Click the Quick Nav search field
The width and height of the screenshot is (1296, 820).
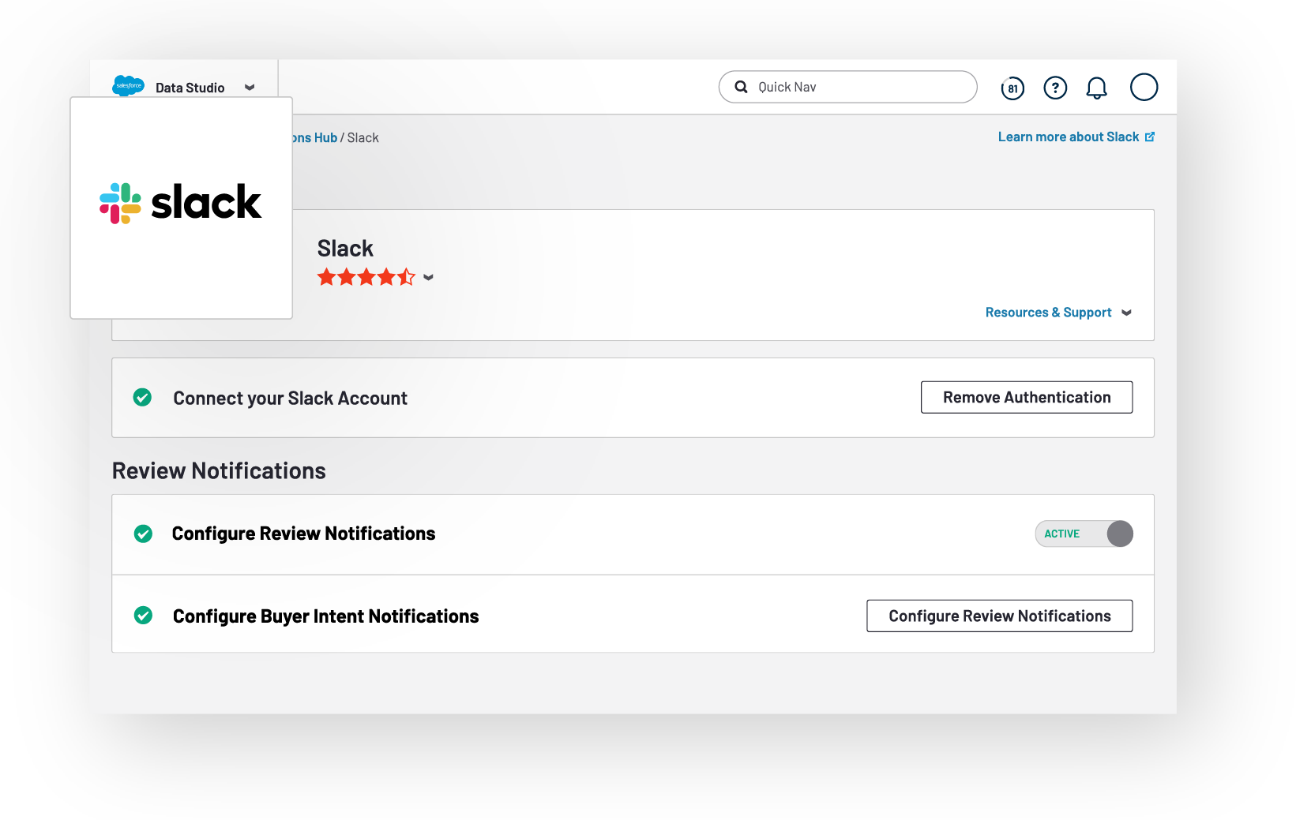tap(857, 87)
